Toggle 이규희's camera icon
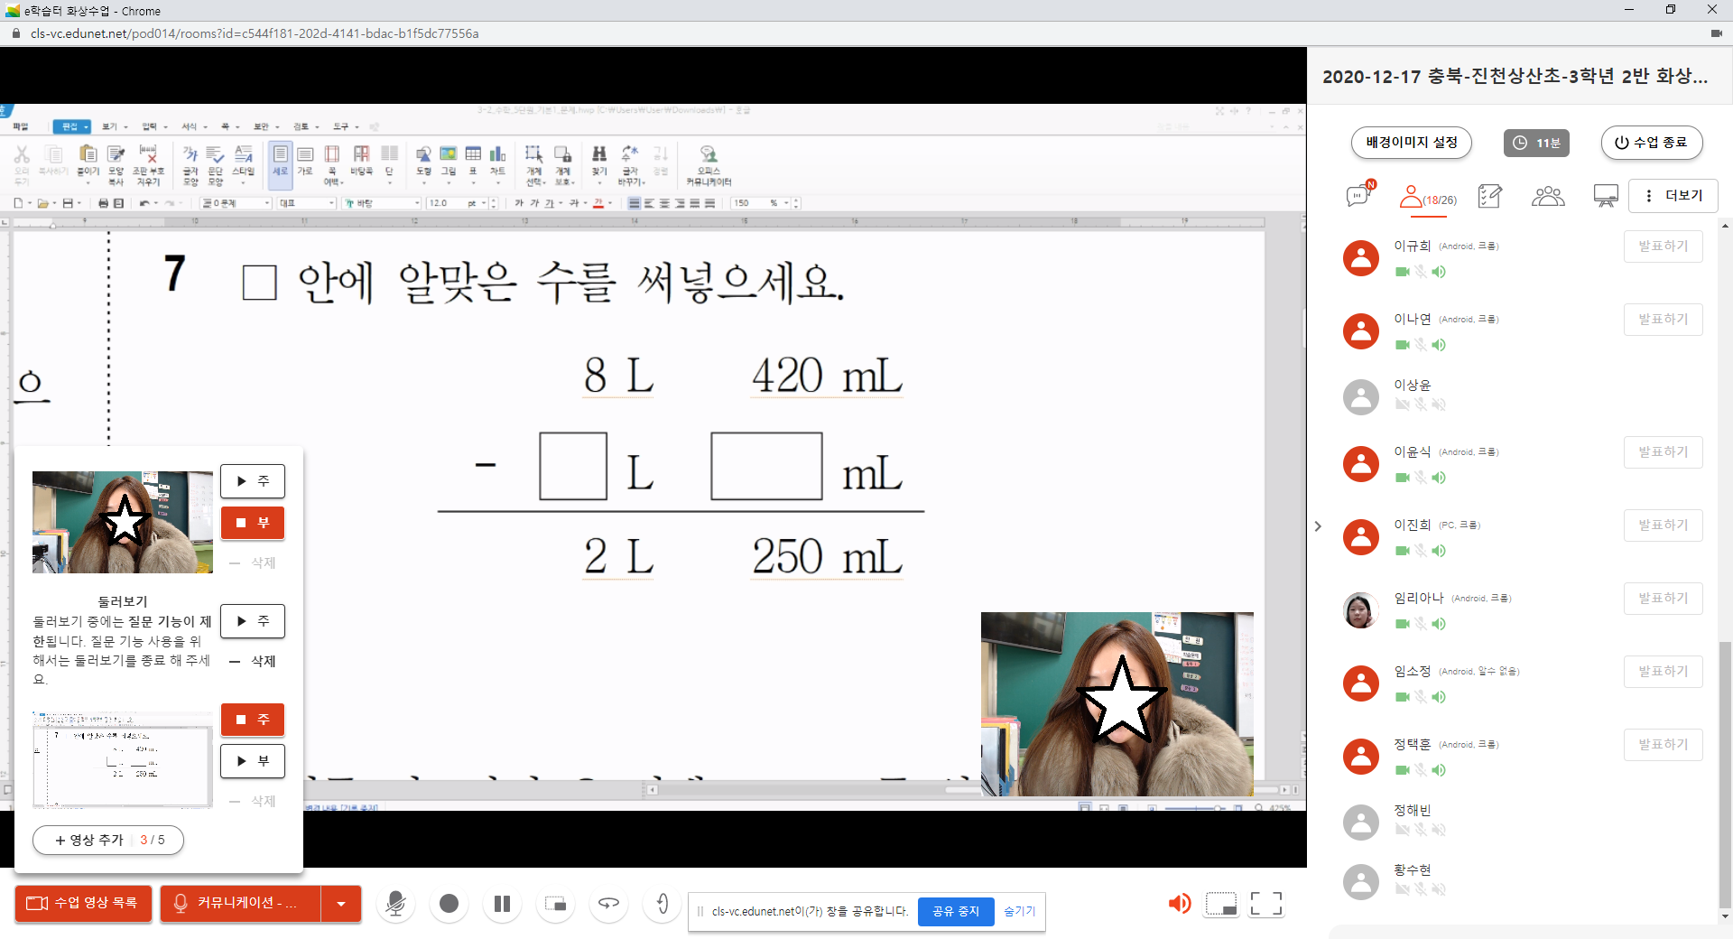 click(1403, 272)
